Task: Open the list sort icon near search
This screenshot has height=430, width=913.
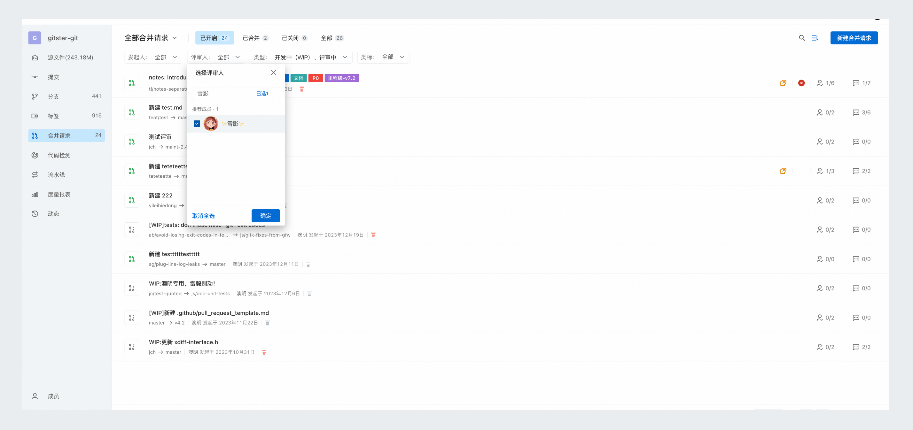Action: point(815,38)
